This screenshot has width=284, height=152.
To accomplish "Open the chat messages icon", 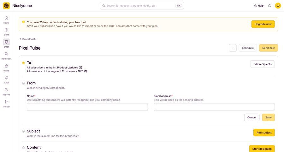I will 270,6.
